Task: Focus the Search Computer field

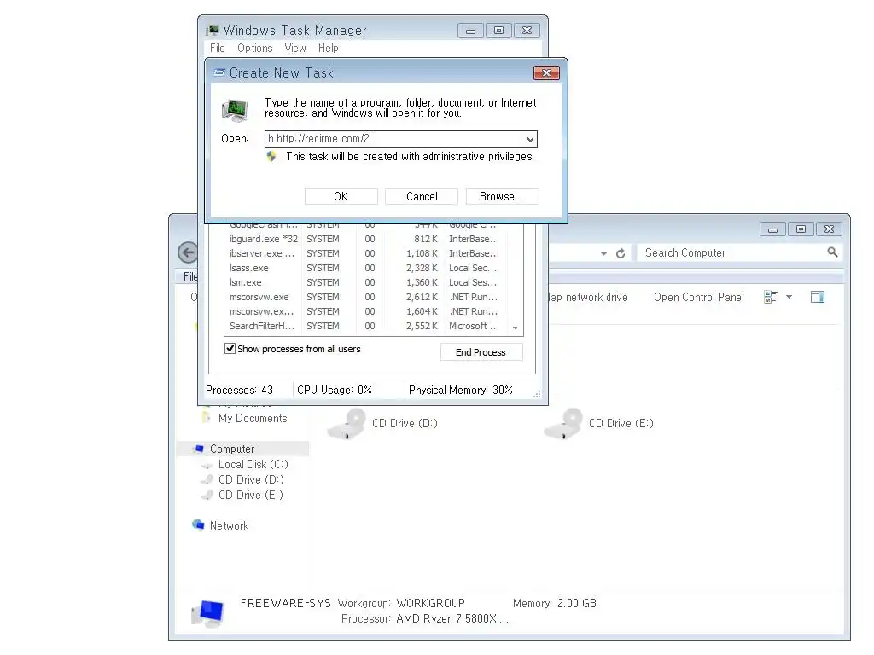Action: click(x=731, y=252)
